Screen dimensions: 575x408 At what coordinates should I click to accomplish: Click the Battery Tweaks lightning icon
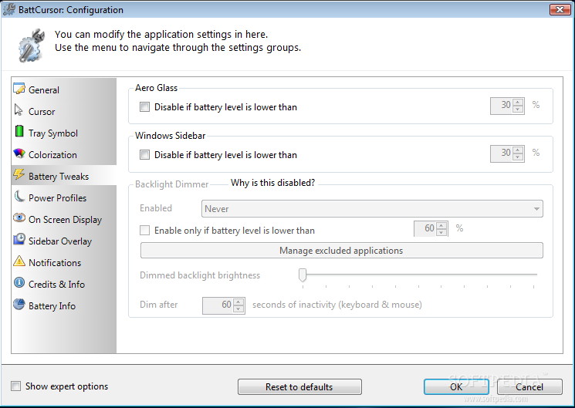[x=19, y=175]
